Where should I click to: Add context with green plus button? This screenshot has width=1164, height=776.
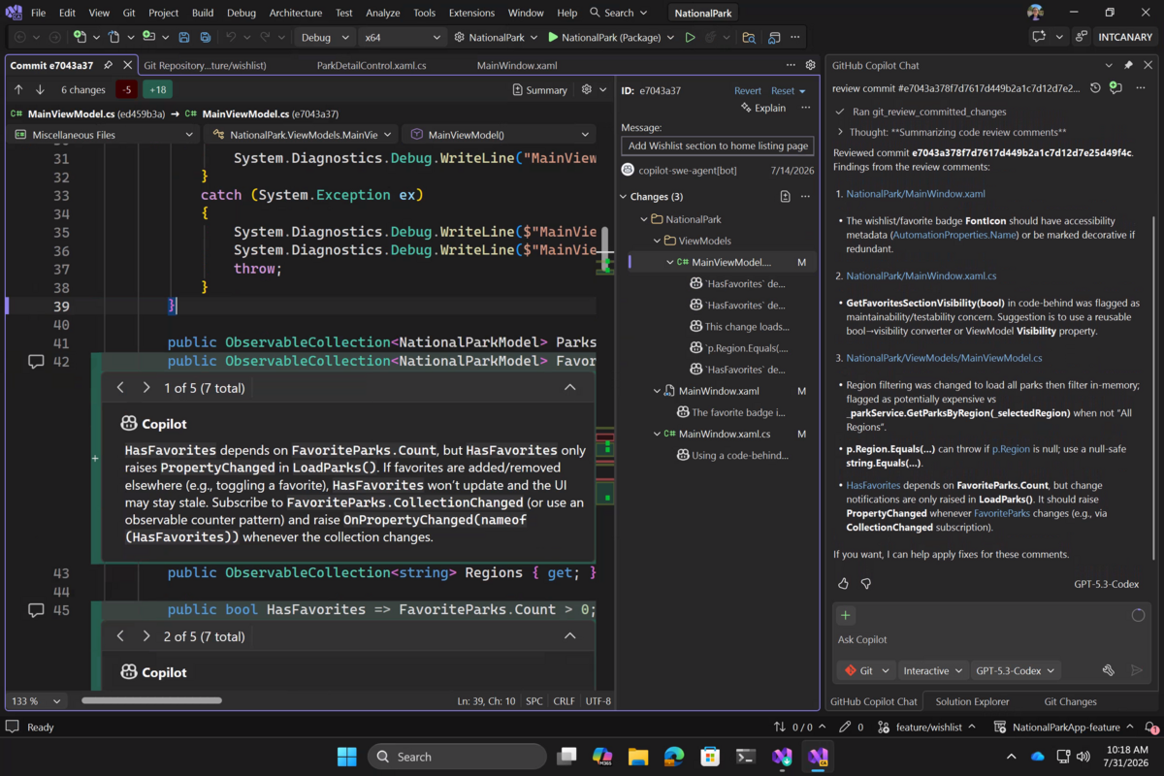845,615
